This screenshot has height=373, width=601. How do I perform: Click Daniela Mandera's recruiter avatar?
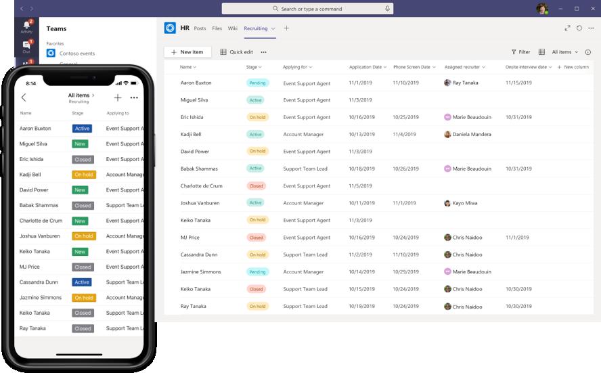coord(447,134)
